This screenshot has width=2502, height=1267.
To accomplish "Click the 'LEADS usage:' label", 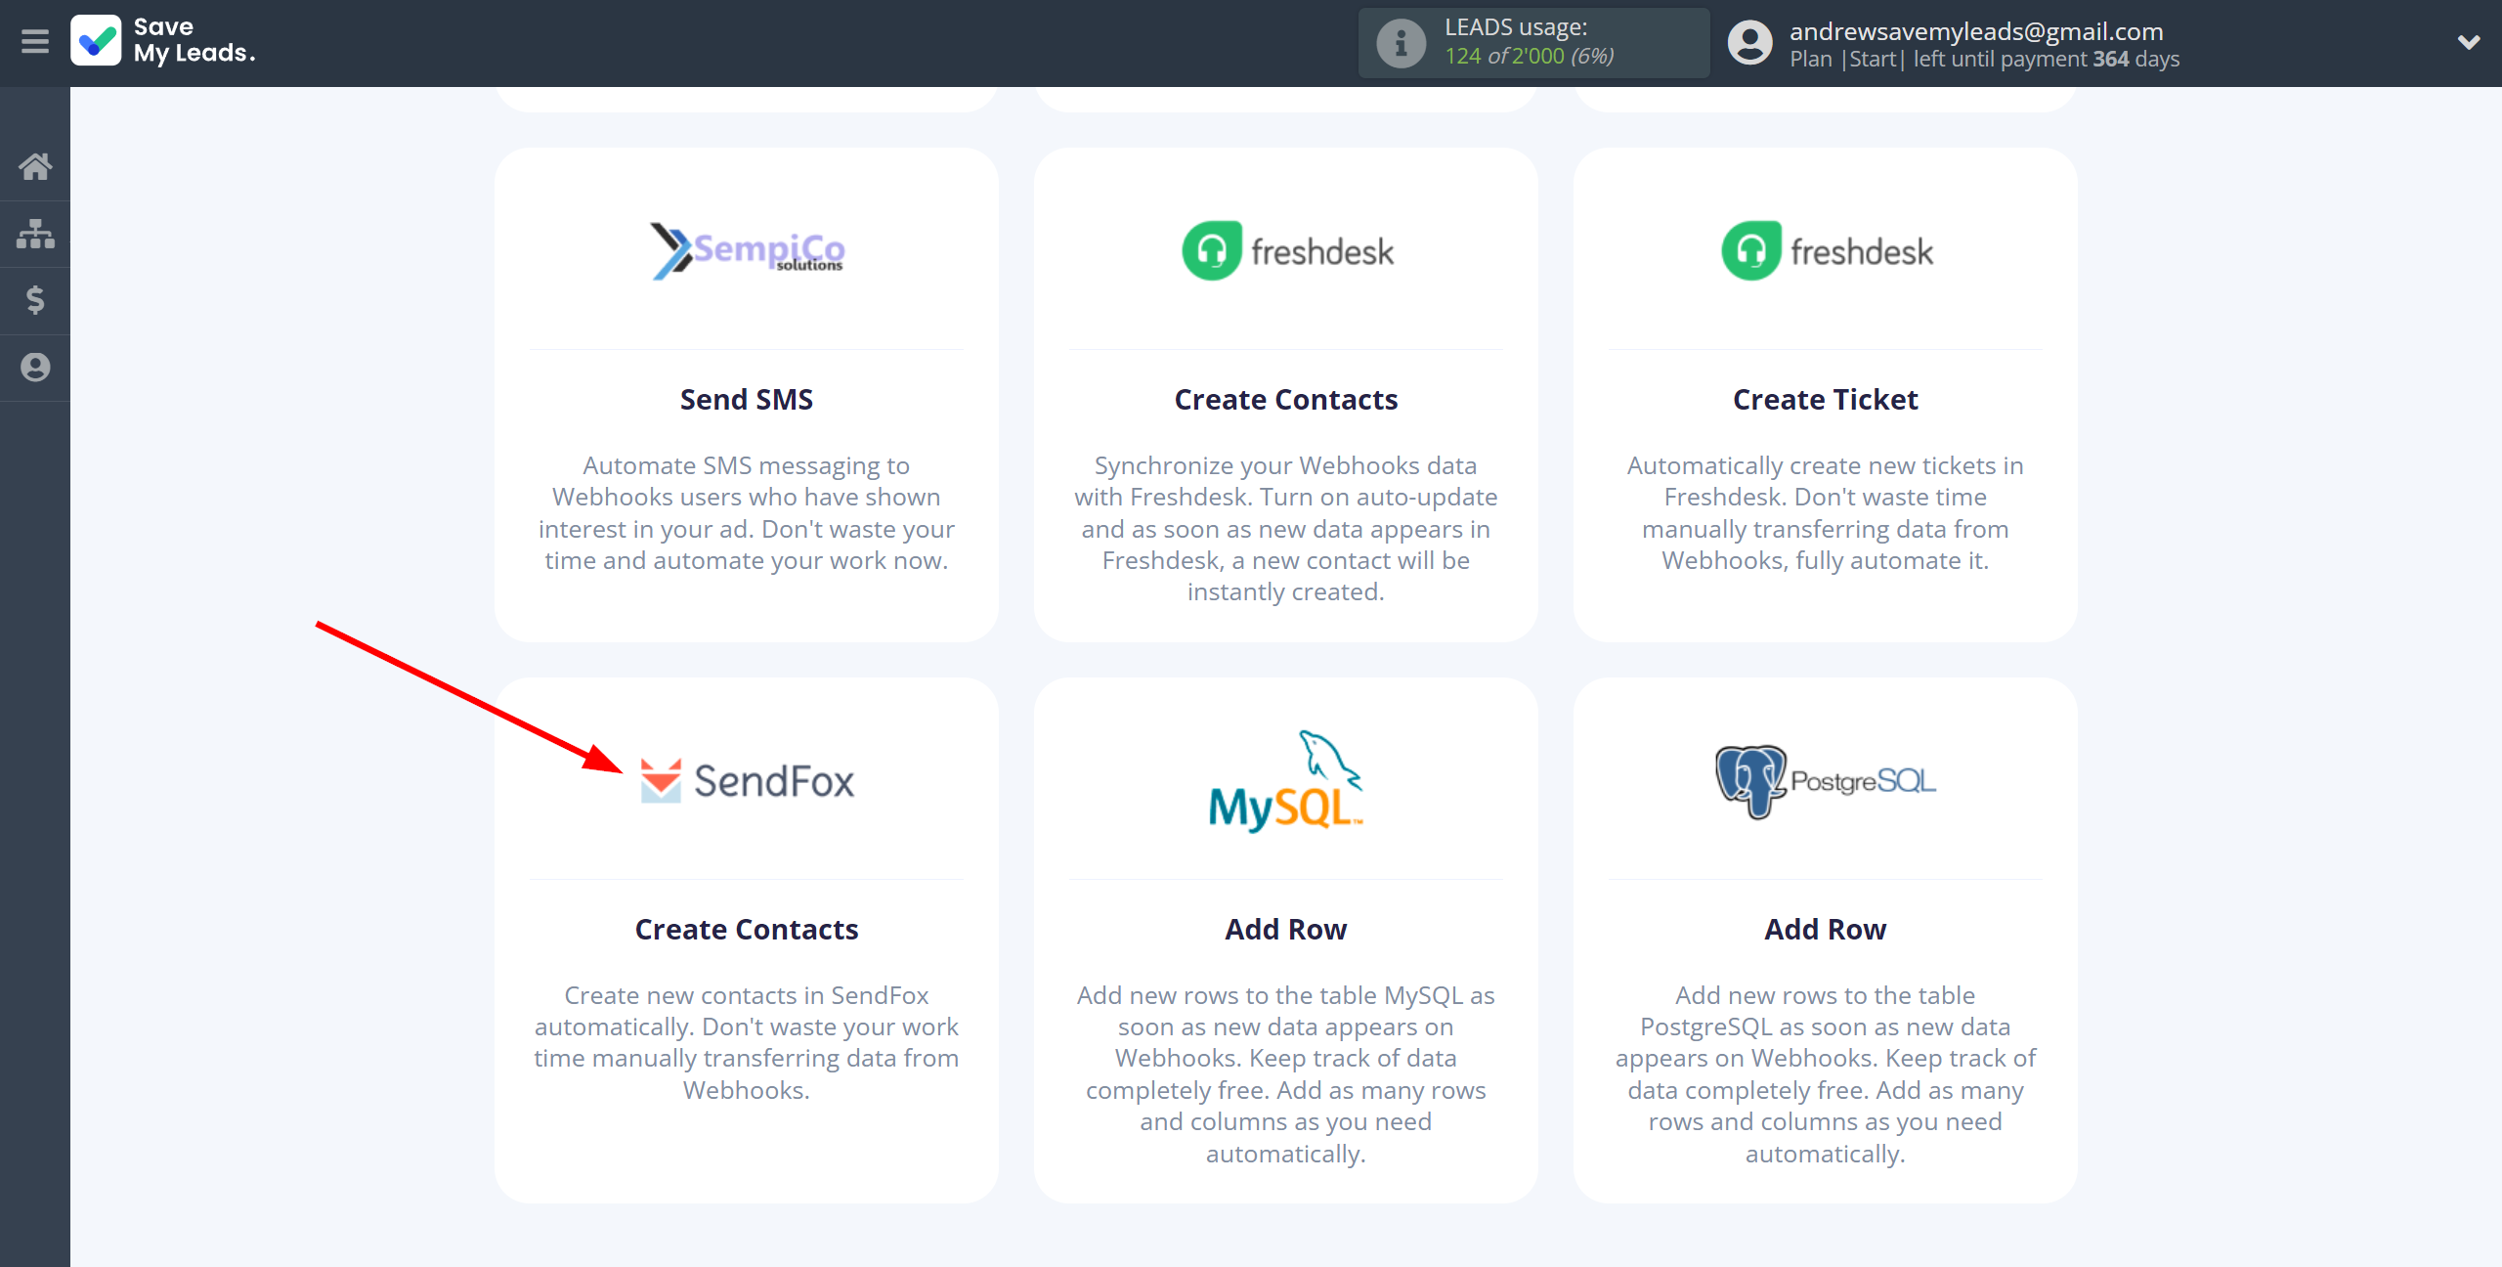I will click(x=1516, y=27).
